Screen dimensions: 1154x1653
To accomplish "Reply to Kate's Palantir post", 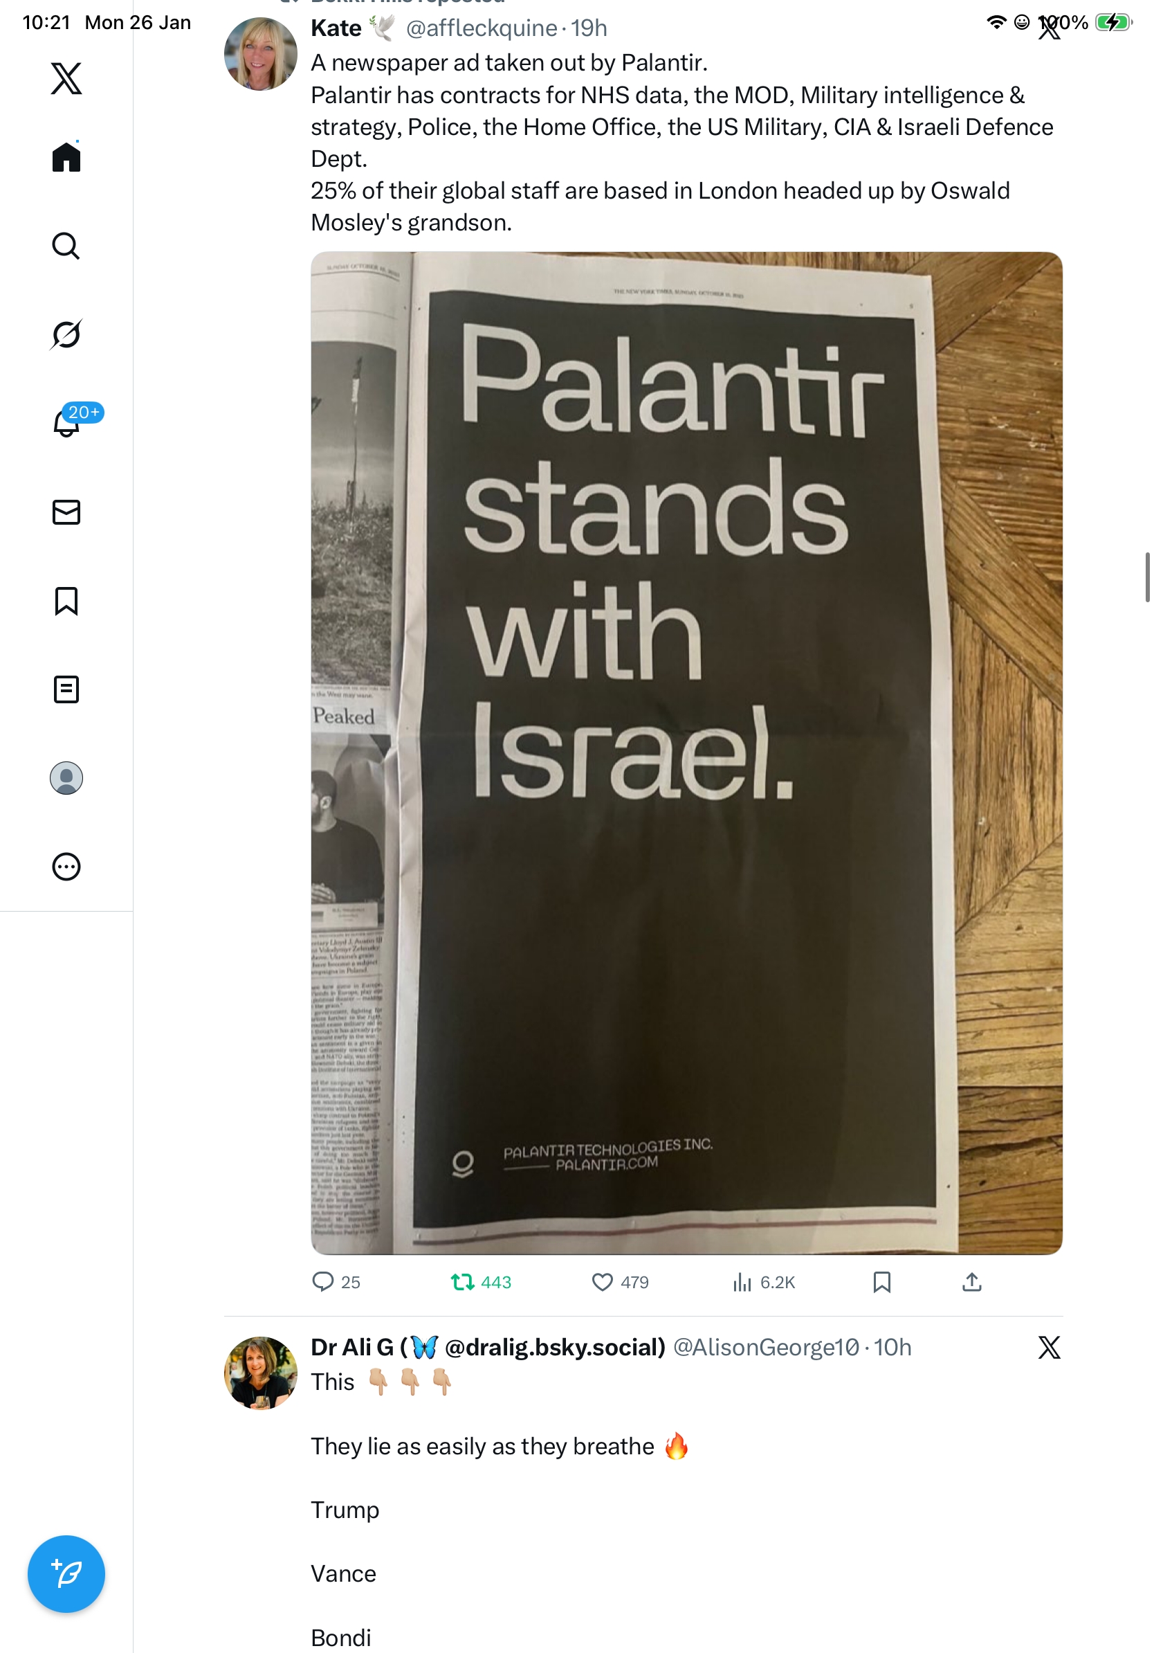I will click(323, 1281).
